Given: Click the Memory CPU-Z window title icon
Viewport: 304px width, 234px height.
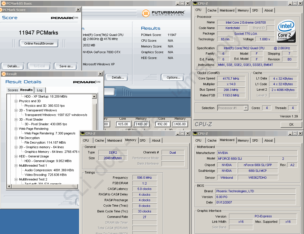Looking at the screenshot, I should (83, 133).
